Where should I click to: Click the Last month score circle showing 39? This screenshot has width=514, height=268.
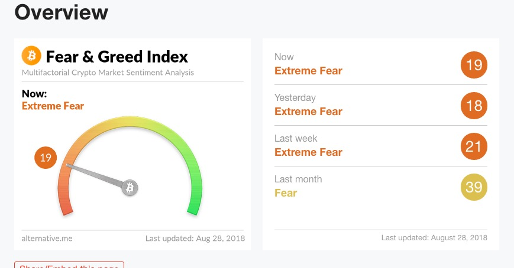[474, 187]
